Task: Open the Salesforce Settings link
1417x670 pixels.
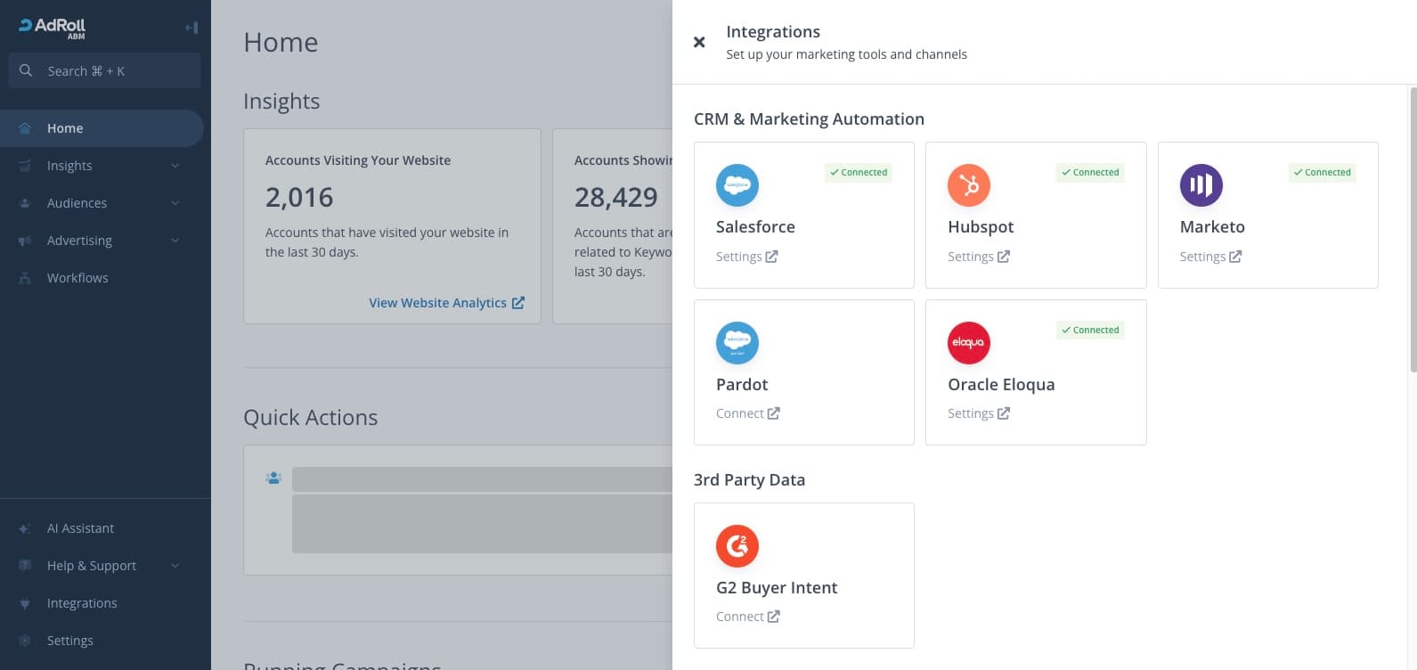Action: [746, 257]
